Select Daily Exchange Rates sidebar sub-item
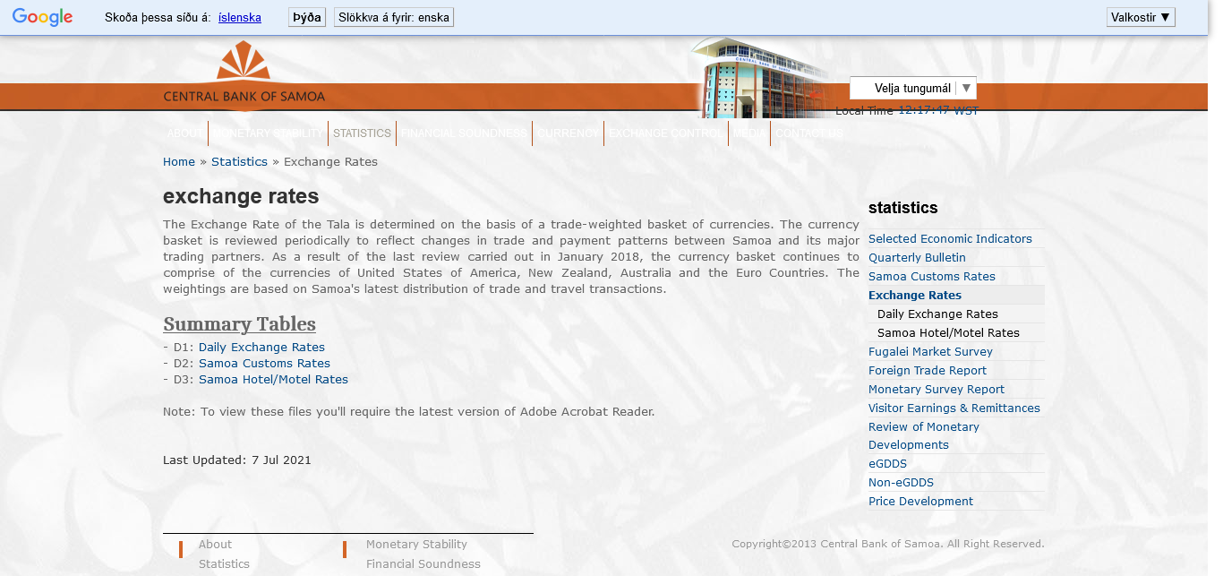The width and height of the screenshot is (1223, 576). pos(937,314)
